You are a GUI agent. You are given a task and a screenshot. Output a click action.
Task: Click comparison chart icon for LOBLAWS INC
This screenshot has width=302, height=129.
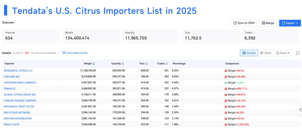point(226,77)
